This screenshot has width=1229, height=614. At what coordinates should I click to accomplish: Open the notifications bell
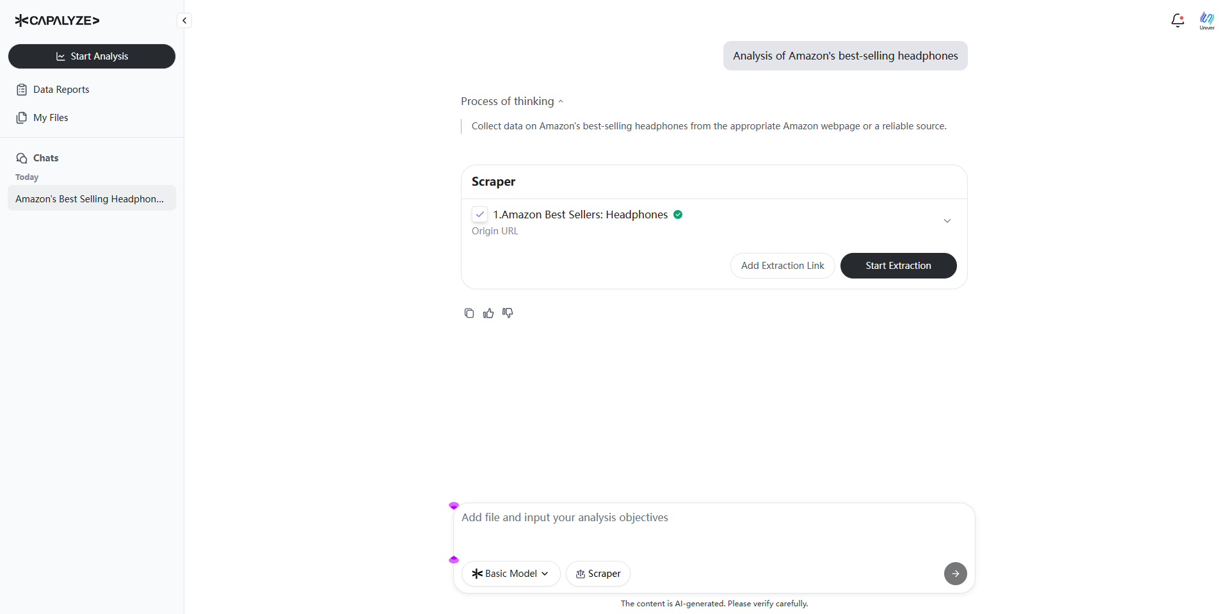(1177, 20)
